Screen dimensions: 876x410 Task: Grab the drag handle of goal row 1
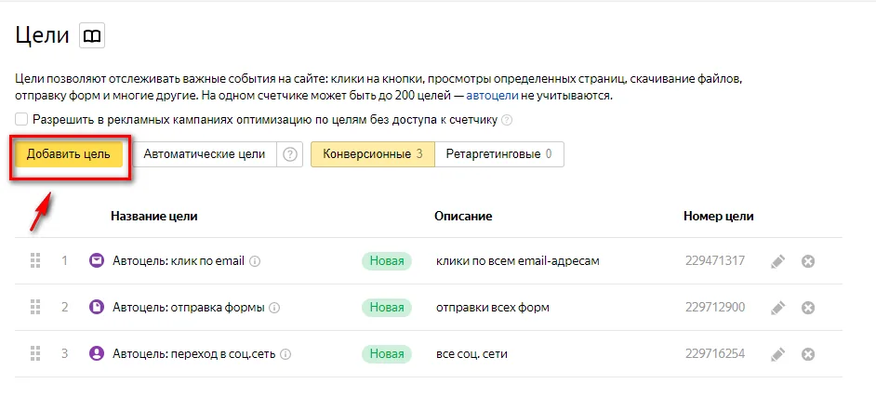coord(35,261)
